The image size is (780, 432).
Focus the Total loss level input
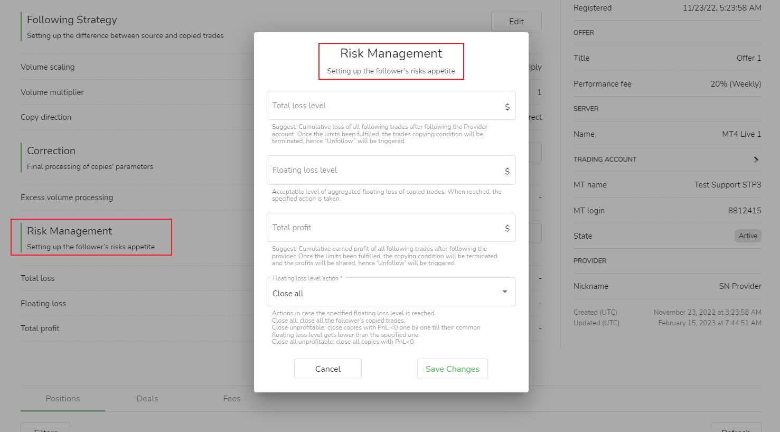pos(386,106)
